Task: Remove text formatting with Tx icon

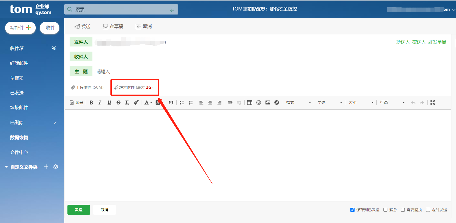Action: pyautogui.click(x=127, y=102)
